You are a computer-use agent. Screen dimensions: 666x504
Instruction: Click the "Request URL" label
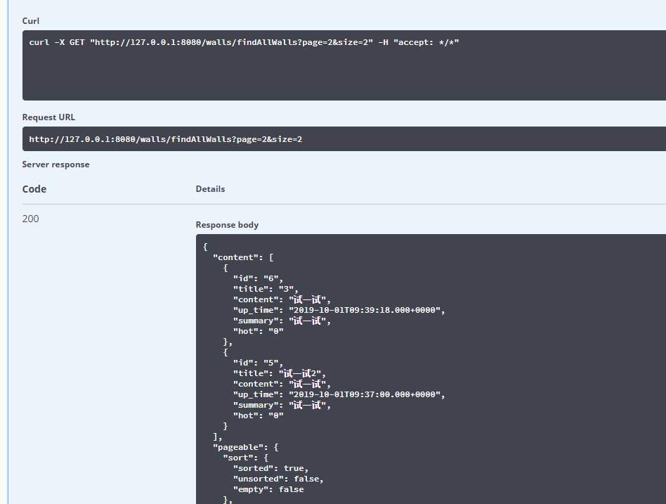click(x=48, y=117)
